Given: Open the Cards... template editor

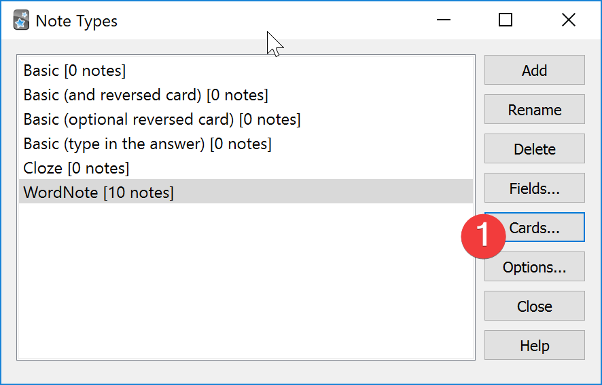Looking at the screenshot, I should tap(544, 228).
